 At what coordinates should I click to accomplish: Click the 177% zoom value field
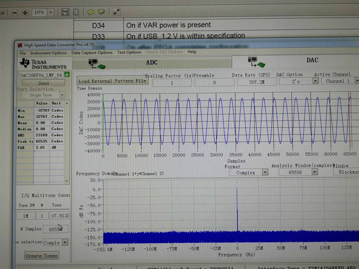(x=39, y=13)
